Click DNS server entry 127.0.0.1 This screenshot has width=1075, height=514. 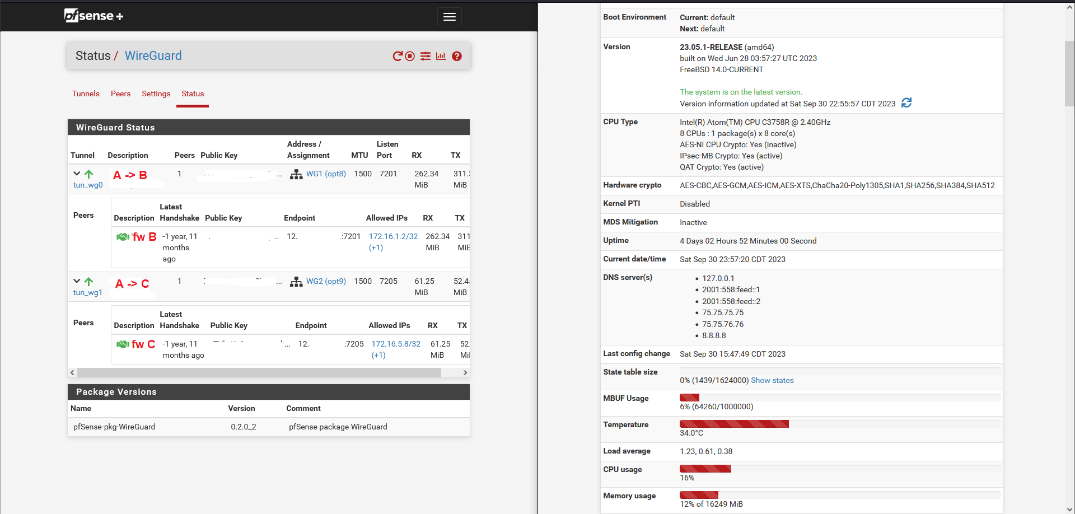718,278
